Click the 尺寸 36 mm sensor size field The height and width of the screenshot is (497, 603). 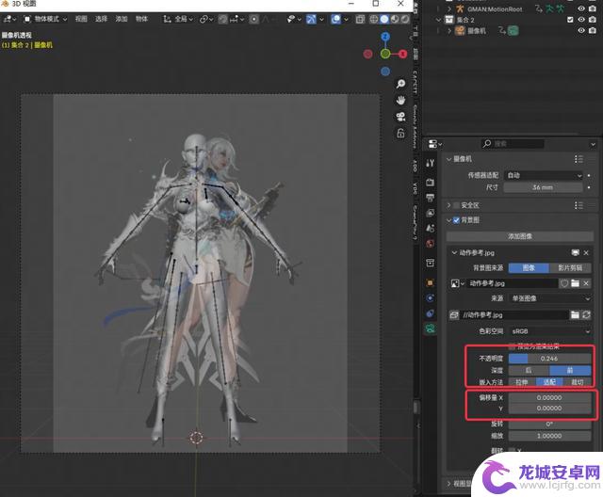pos(544,187)
